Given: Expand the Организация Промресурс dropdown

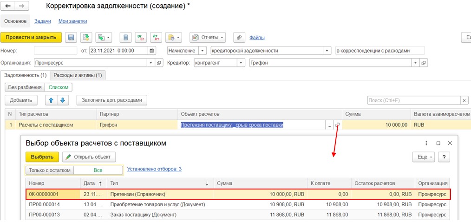Looking at the screenshot, I should click(x=150, y=63).
